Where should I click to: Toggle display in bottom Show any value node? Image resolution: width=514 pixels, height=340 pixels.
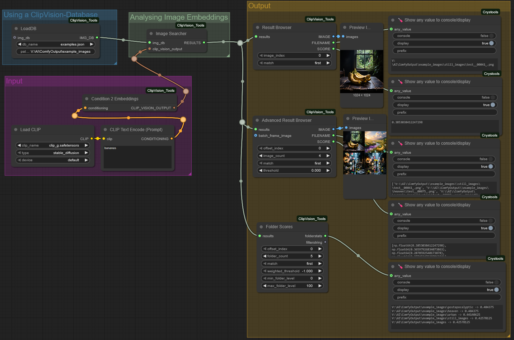(447, 290)
